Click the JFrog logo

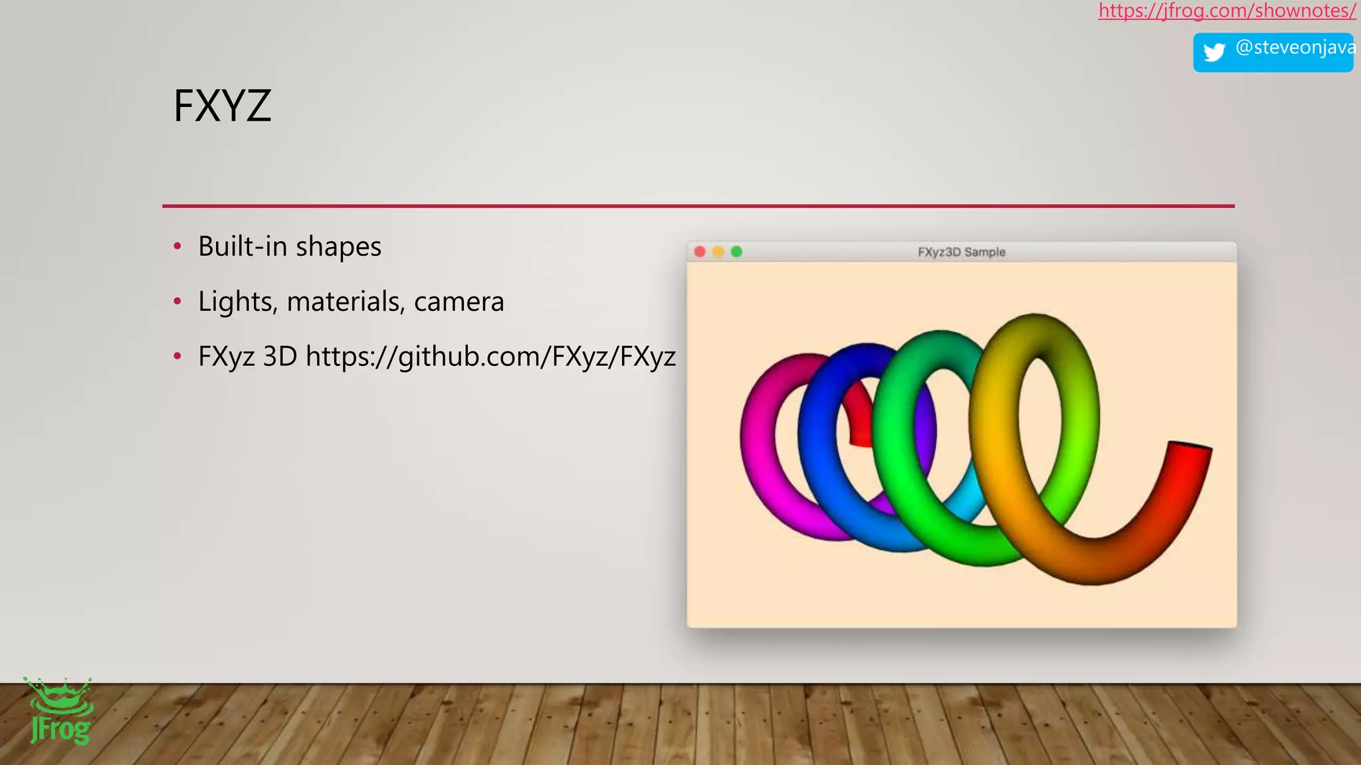pos(60,711)
